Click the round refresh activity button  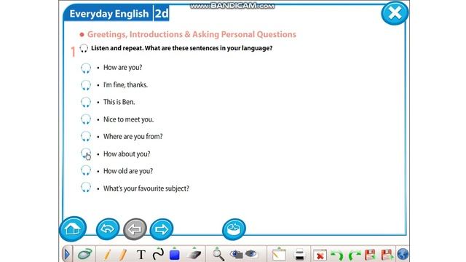[234, 229]
